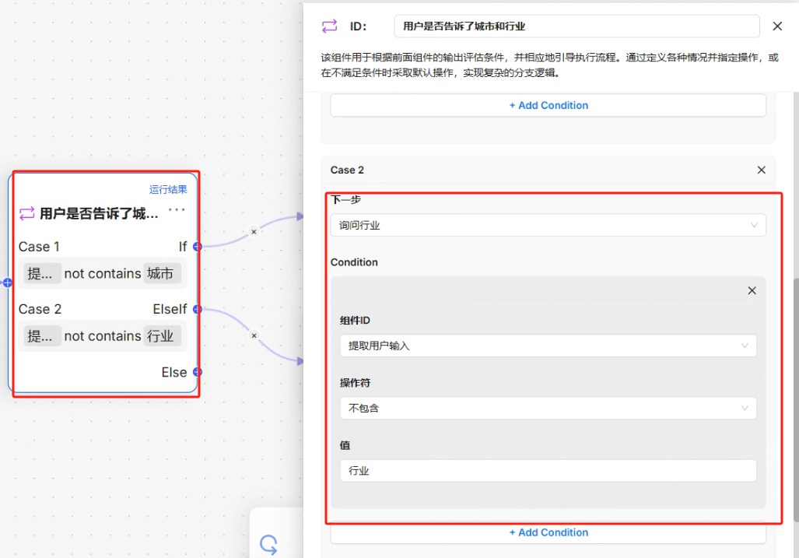Delete the edge from the If port
The image size is (799, 558).
254,232
